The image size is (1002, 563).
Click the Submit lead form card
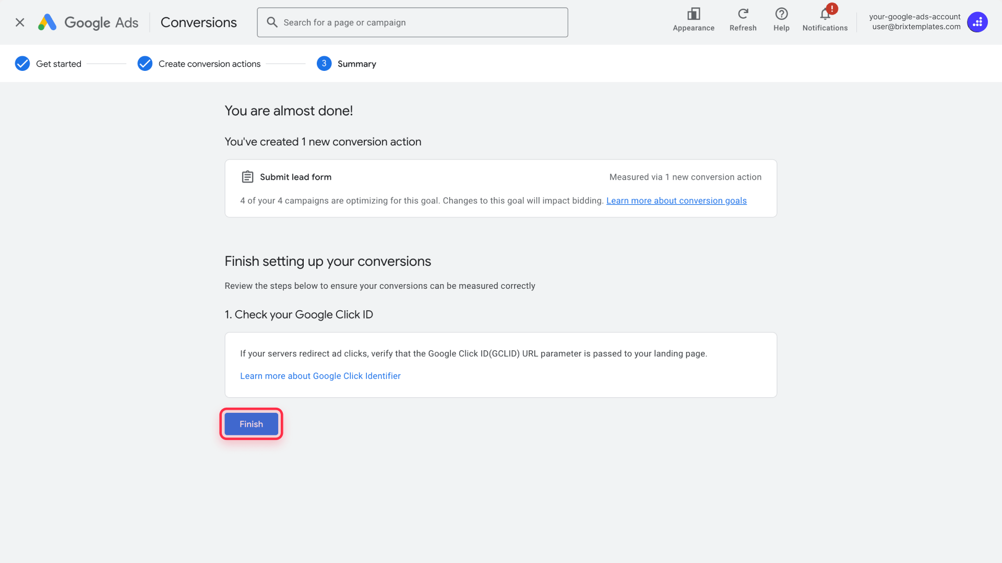pyautogui.click(x=500, y=188)
